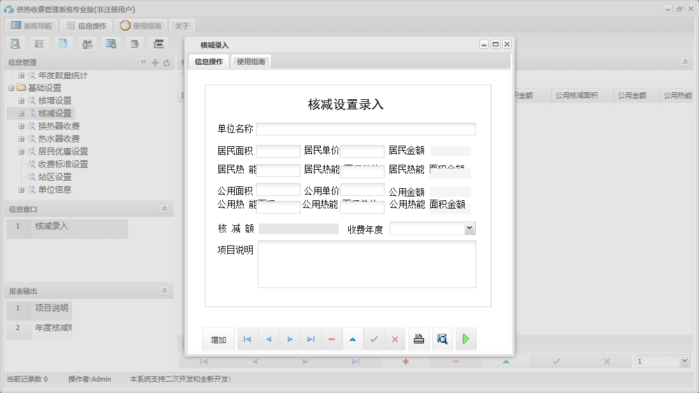
Task: Select the user management toolbar icon
Action: point(87,43)
